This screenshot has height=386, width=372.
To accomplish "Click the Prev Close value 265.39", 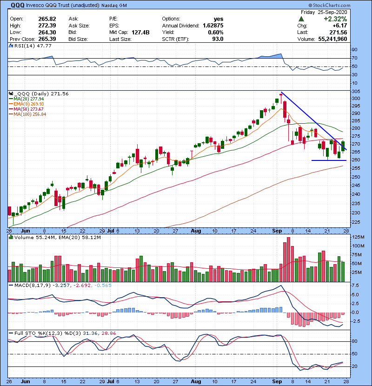I will 47,39.
